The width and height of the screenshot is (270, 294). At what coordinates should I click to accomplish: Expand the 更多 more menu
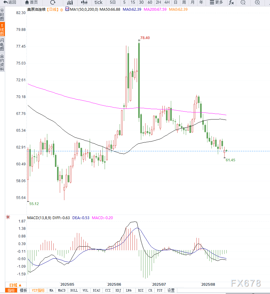pos(216,2)
